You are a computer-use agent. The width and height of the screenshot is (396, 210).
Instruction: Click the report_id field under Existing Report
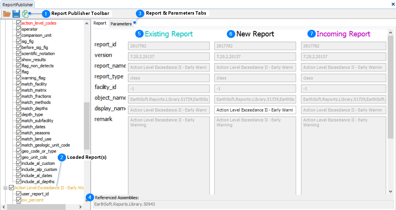168,46
